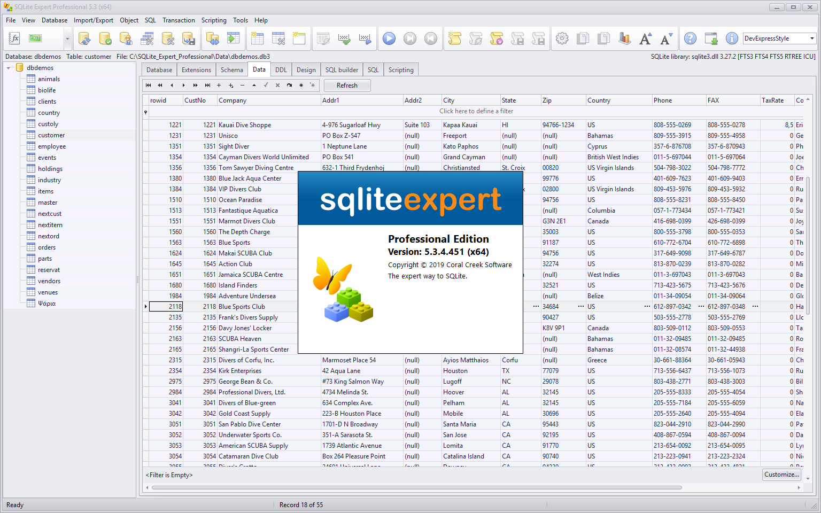
Task: Click the horizontal scrollbar of data grid
Action: click(417, 487)
